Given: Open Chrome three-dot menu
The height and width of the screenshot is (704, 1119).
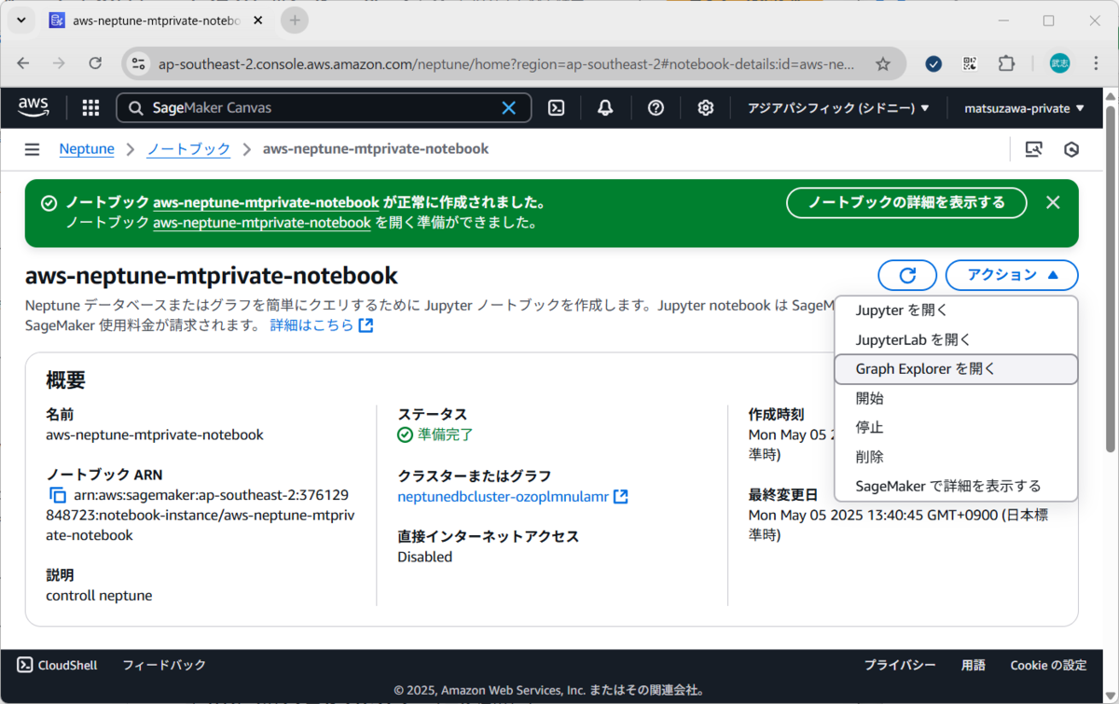Looking at the screenshot, I should click(1097, 63).
